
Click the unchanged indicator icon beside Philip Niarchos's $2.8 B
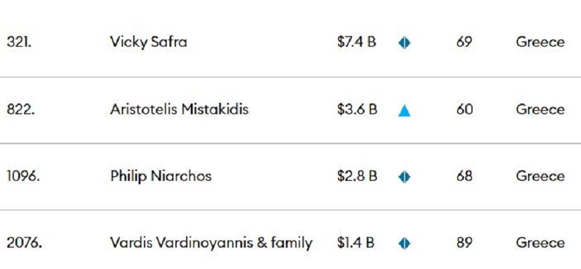point(404,177)
